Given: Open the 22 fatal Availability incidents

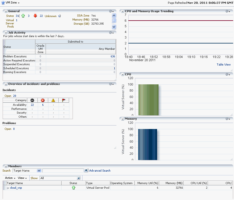Looking at the screenshot, I should [x=32, y=105].
